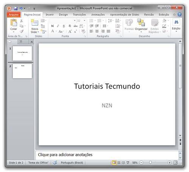The image size is (189, 172).
Task: Click 'Tema do Office' in status bar
Action: 38,163
